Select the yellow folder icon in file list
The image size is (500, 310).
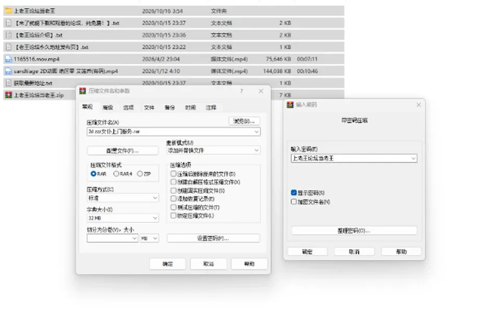9,11
